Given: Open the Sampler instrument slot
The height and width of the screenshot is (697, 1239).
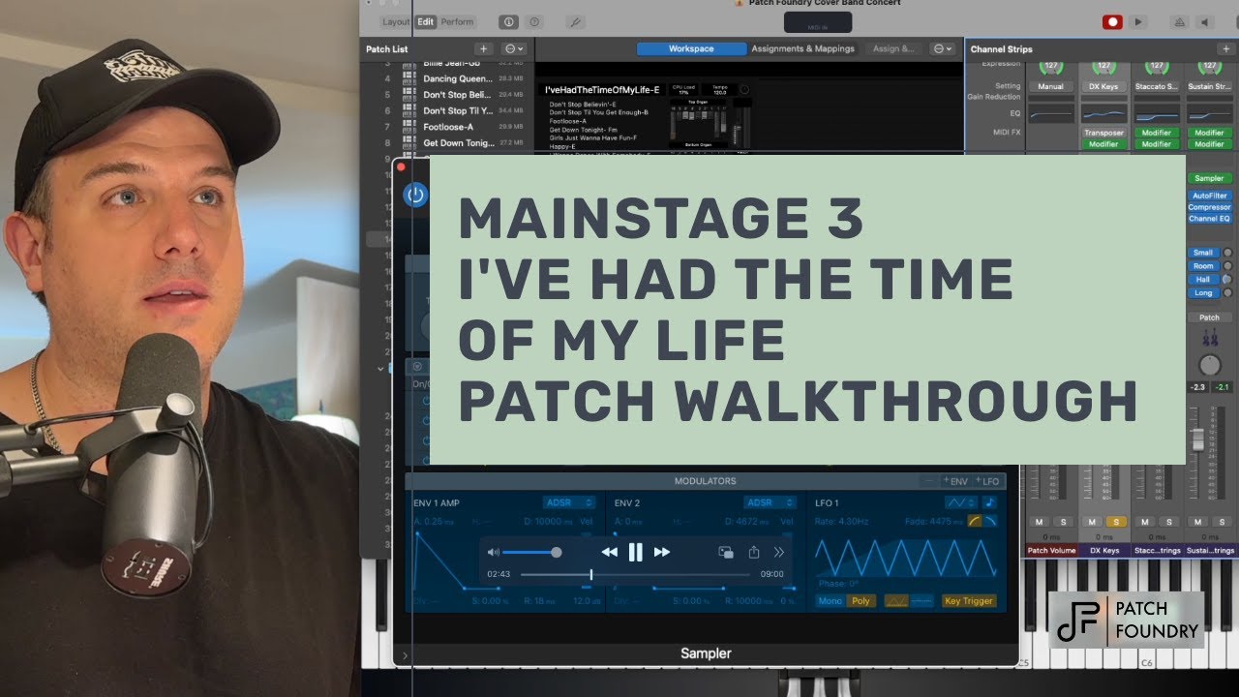Looking at the screenshot, I should (1209, 178).
